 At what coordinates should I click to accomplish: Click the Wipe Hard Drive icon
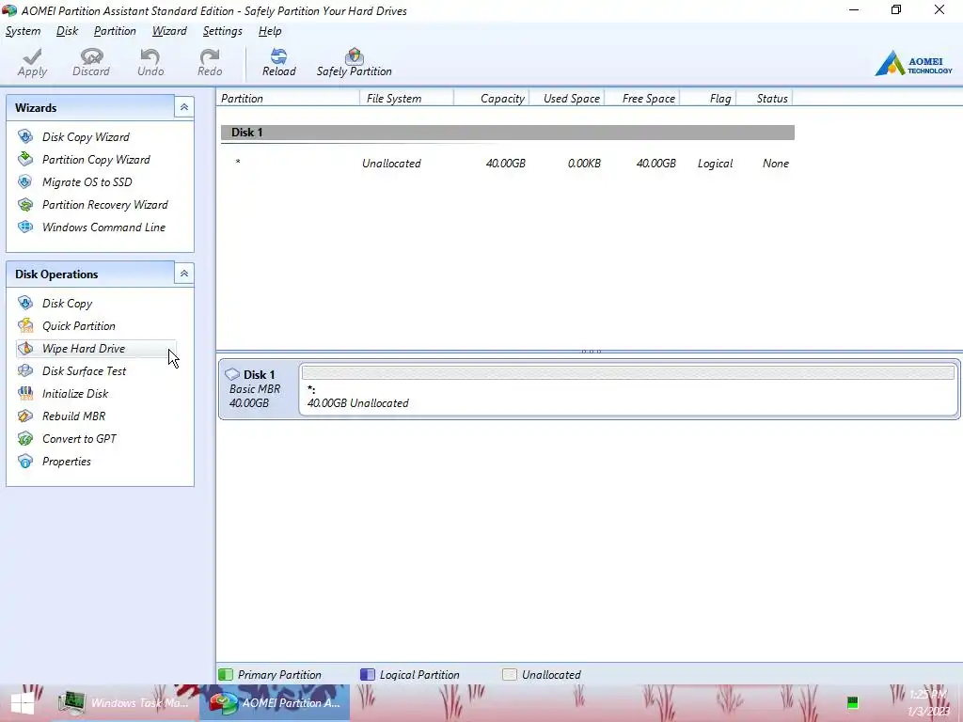click(25, 348)
